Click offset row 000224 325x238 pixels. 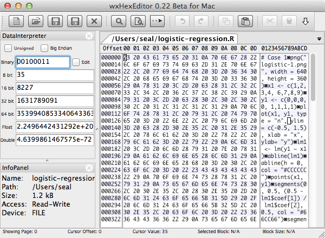[111, 170]
